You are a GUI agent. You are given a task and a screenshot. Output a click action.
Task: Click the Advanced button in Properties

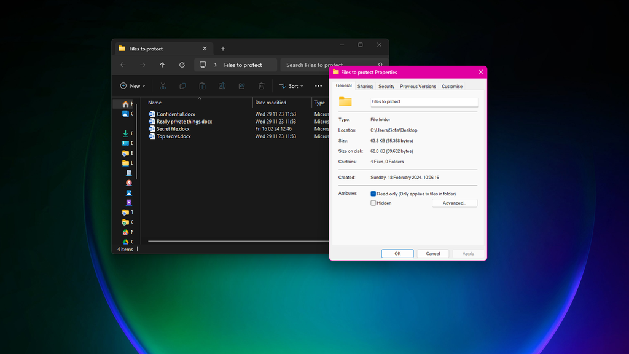tap(455, 203)
